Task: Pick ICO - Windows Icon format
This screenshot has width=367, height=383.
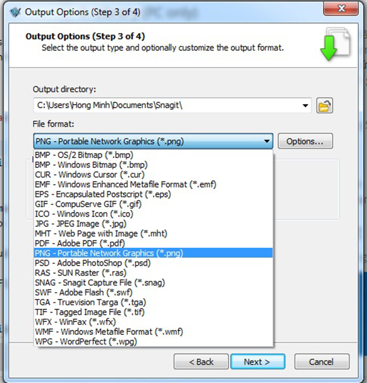Action: pyautogui.click(x=84, y=214)
